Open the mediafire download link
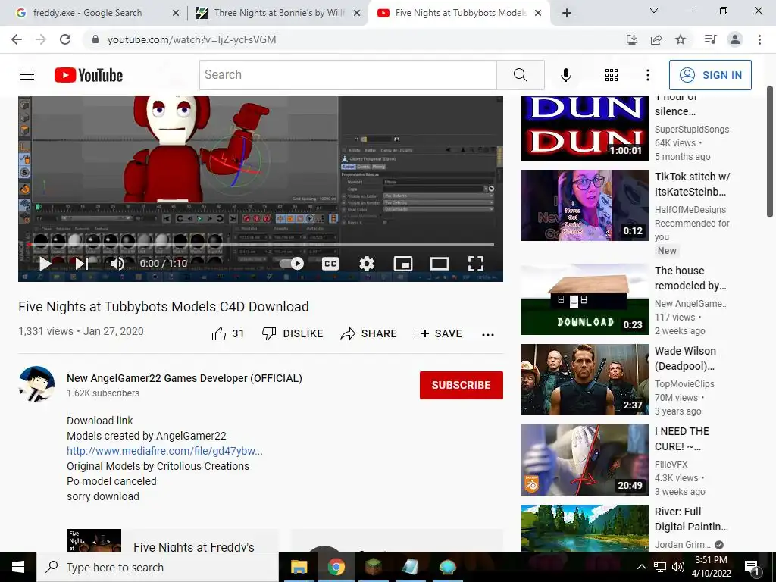776x582 pixels. tap(164, 451)
